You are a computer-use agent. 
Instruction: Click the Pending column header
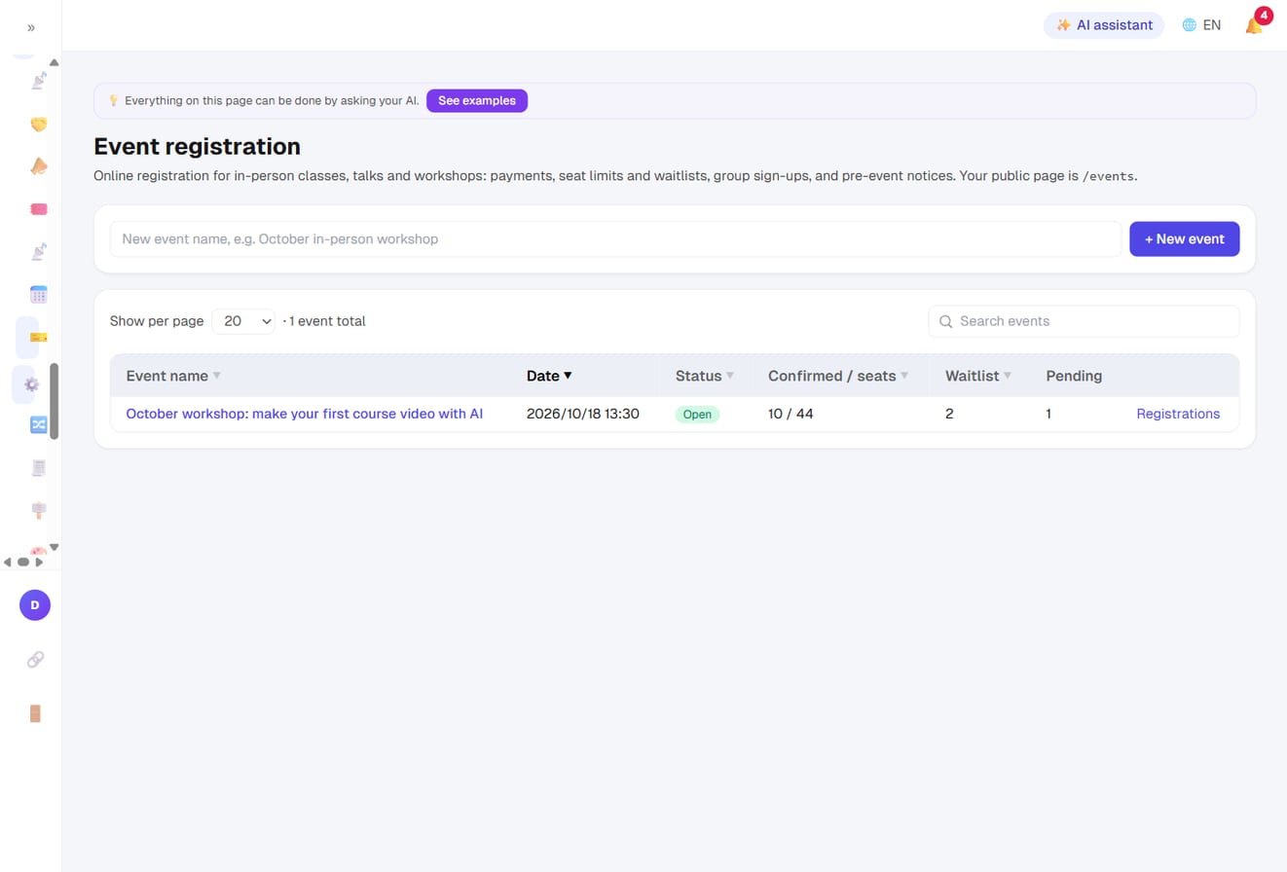tap(1074, 376)
